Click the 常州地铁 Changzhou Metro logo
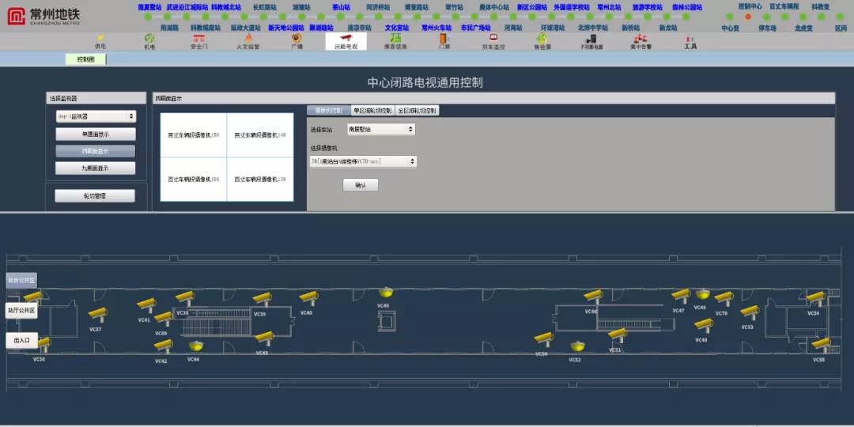 point(43,15)
